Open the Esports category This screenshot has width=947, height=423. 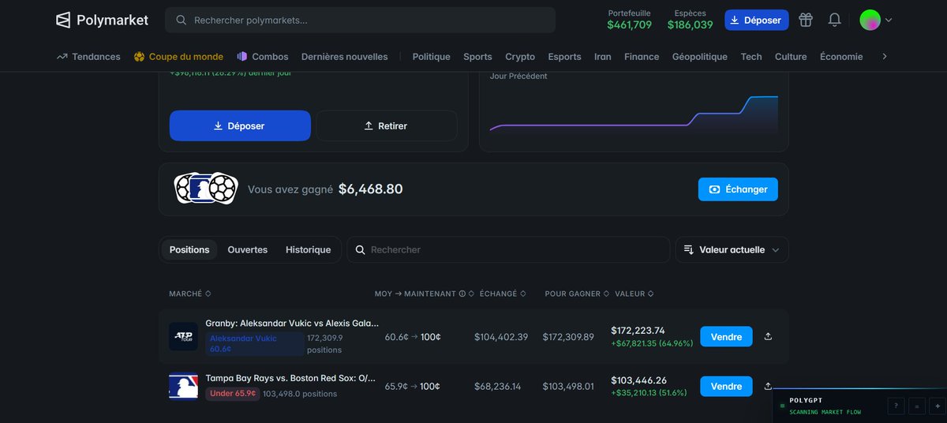(x=564, y=57)
